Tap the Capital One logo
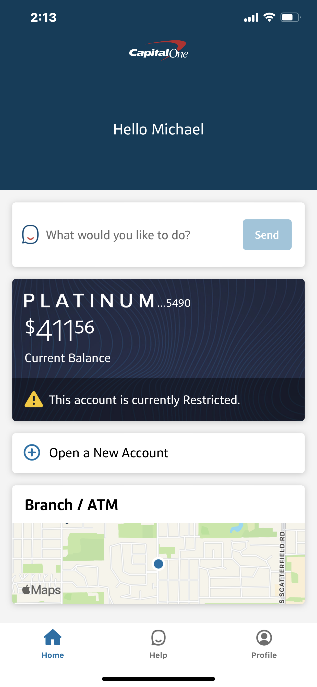This screenshot has width=317, height=687. (x=159, y=51)
